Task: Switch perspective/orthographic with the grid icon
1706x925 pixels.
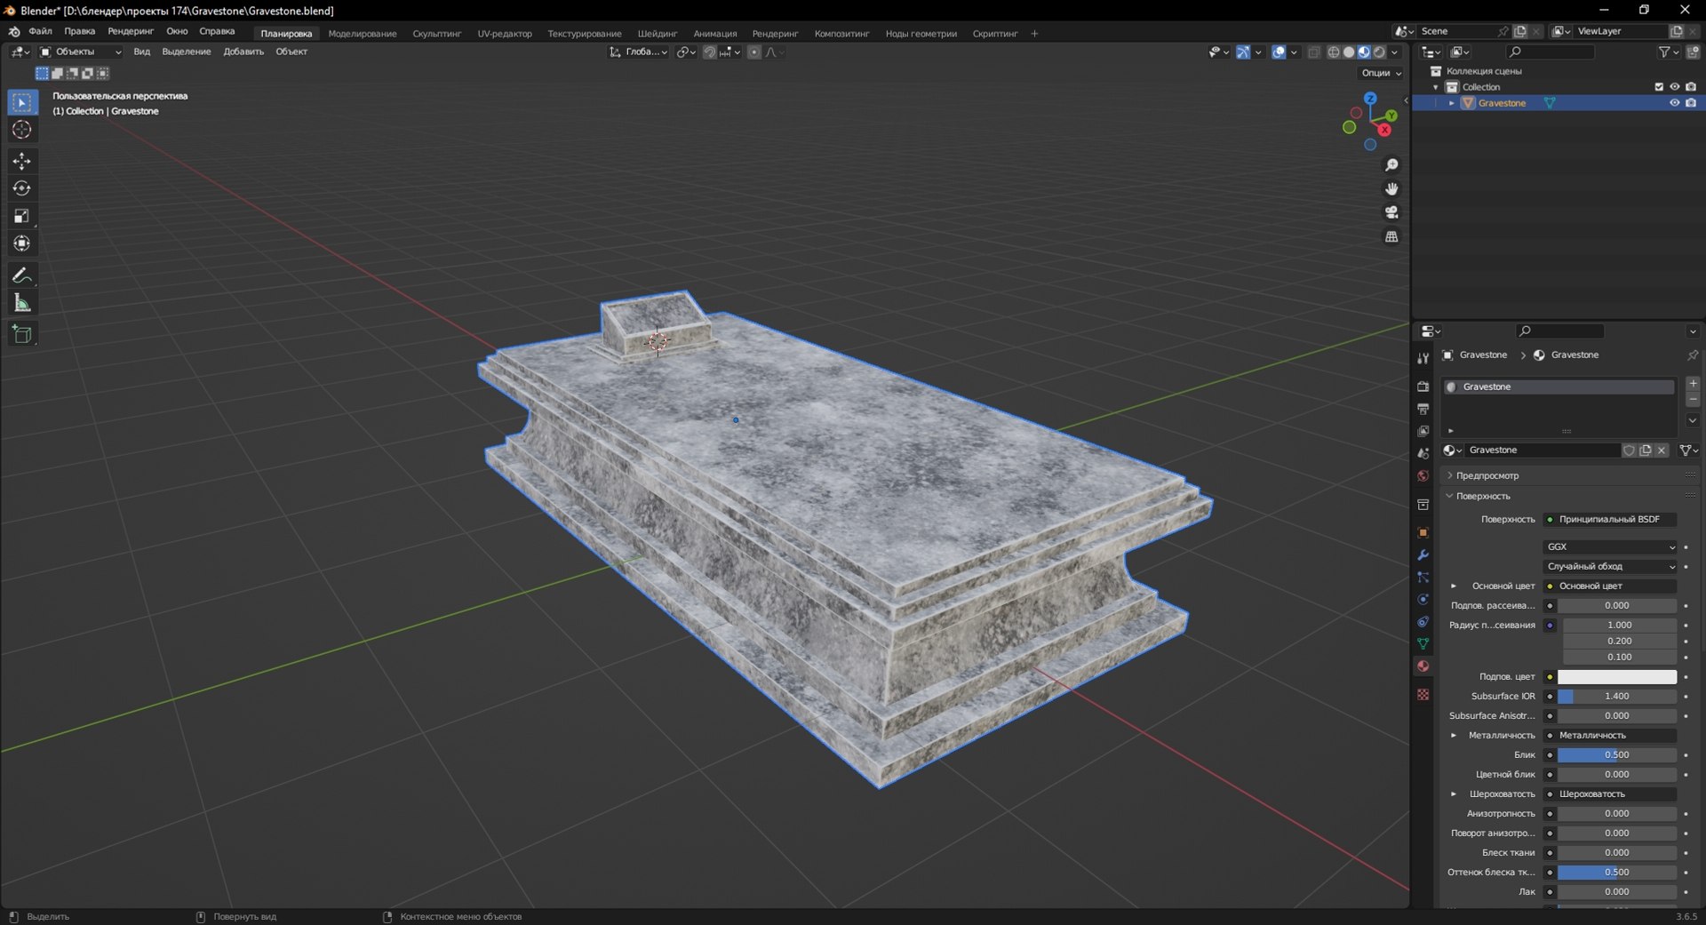Action: pos(1391,236)
